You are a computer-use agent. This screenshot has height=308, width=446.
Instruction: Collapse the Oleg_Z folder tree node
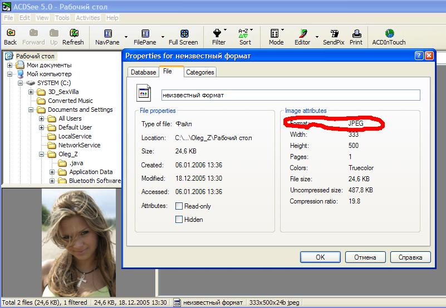41,154
